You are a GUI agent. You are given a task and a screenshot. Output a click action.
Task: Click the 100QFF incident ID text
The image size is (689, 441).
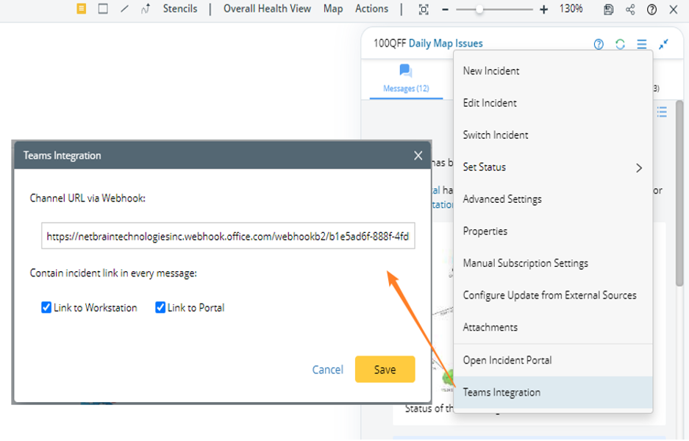390,43
